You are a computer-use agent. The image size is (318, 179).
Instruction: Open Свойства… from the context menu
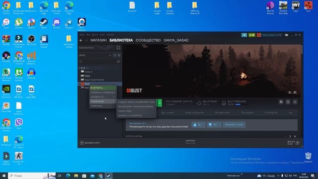[103, 106]
